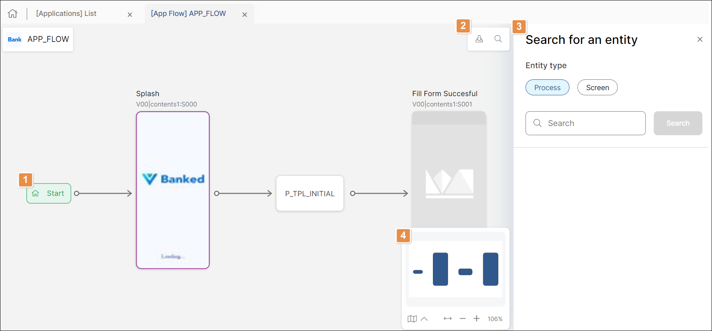Zoom in with the plus icon
Screen dimensions: 712x331
click(x=476, y=319)
